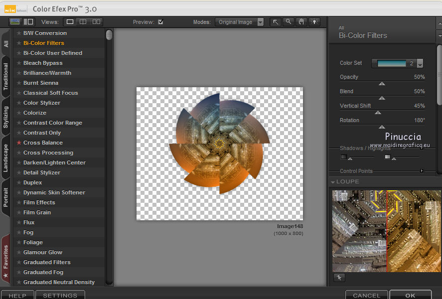Toggle the favorite star for Film Grain
The height and width of the screenshot is (299, 442).
pyautogui.click(x=19, y=212)
